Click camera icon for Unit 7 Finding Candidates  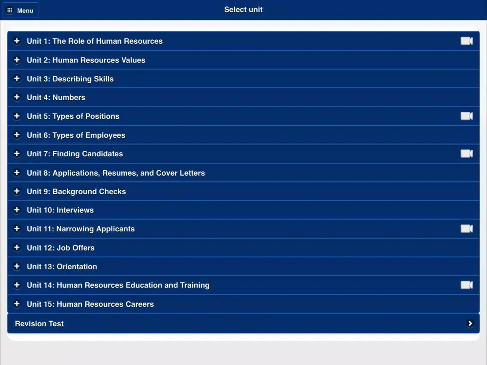pyautogui.click(x=466, y=154)
